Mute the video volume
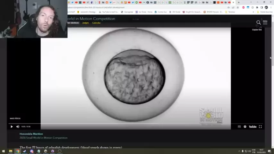The height and width of the screenshot is (154, 274). click(18, 127)
